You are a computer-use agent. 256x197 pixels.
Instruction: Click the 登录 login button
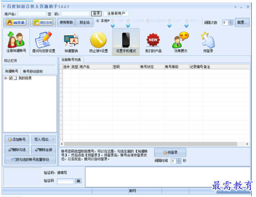tap(96, 13)
